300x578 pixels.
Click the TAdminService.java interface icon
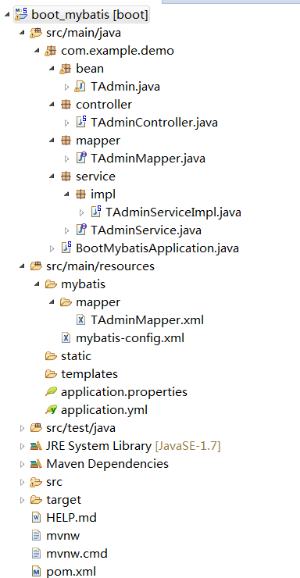(x=81, y=230)
